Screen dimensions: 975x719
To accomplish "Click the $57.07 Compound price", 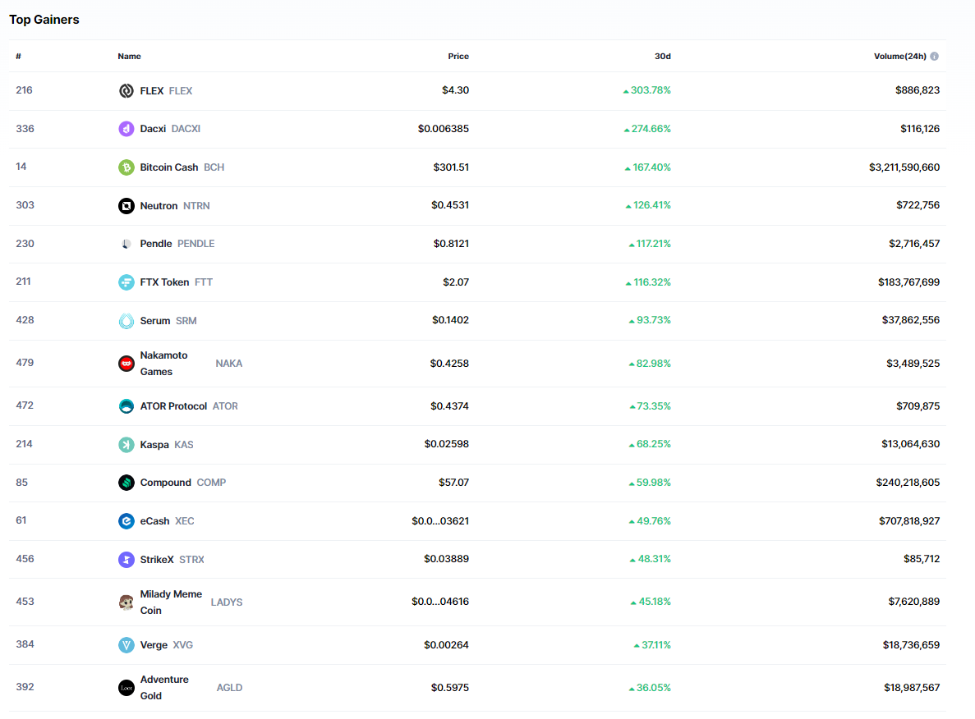I will pyautogui.click(x=453, y=483).
